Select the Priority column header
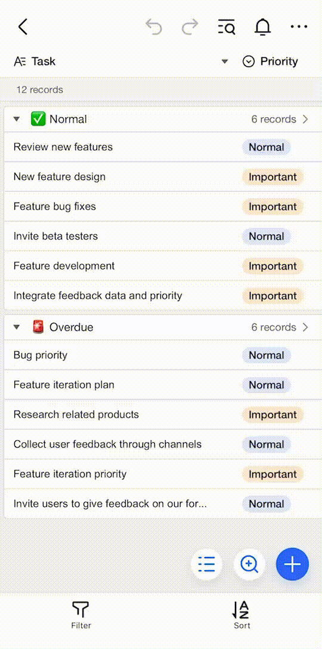Viewport: 322px width, 649px height. click(x=270, y=62)
